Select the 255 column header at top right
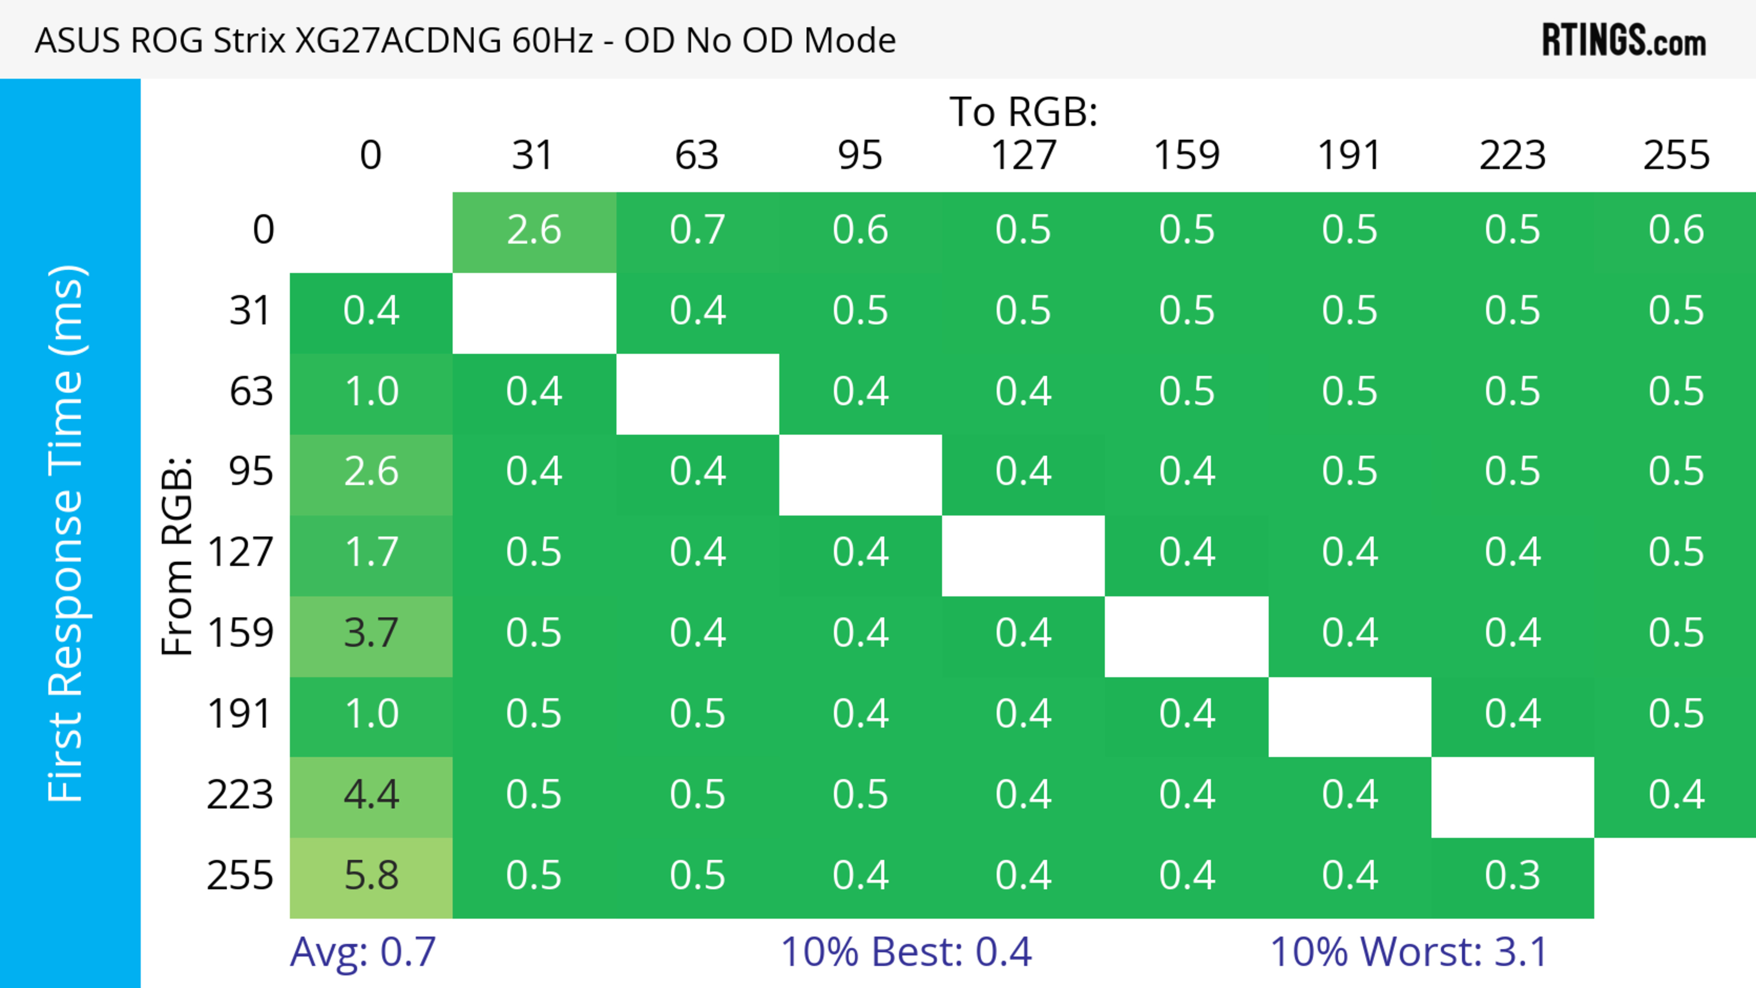1756x988 pixels. (x=1676, y=156)
